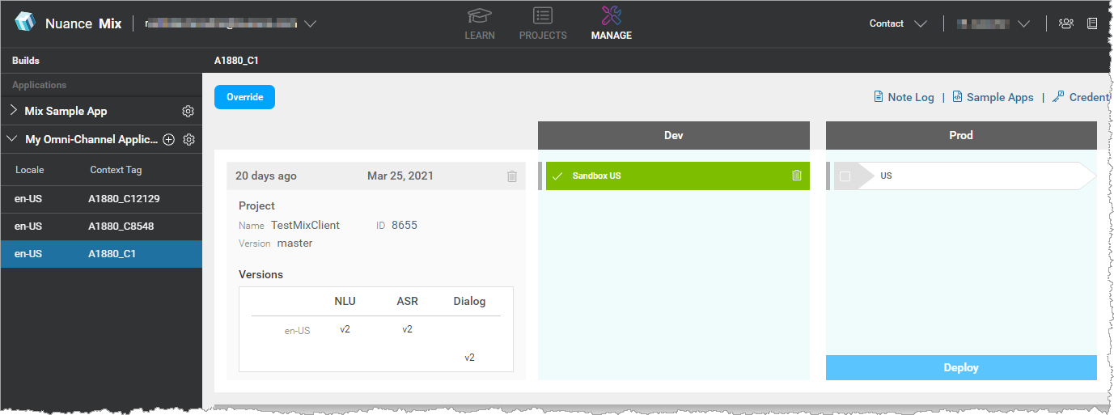The width and height of the screenshot is (1114, 415).
Task: Open settings gear for Mix Sample App
Action: [188, 112]
